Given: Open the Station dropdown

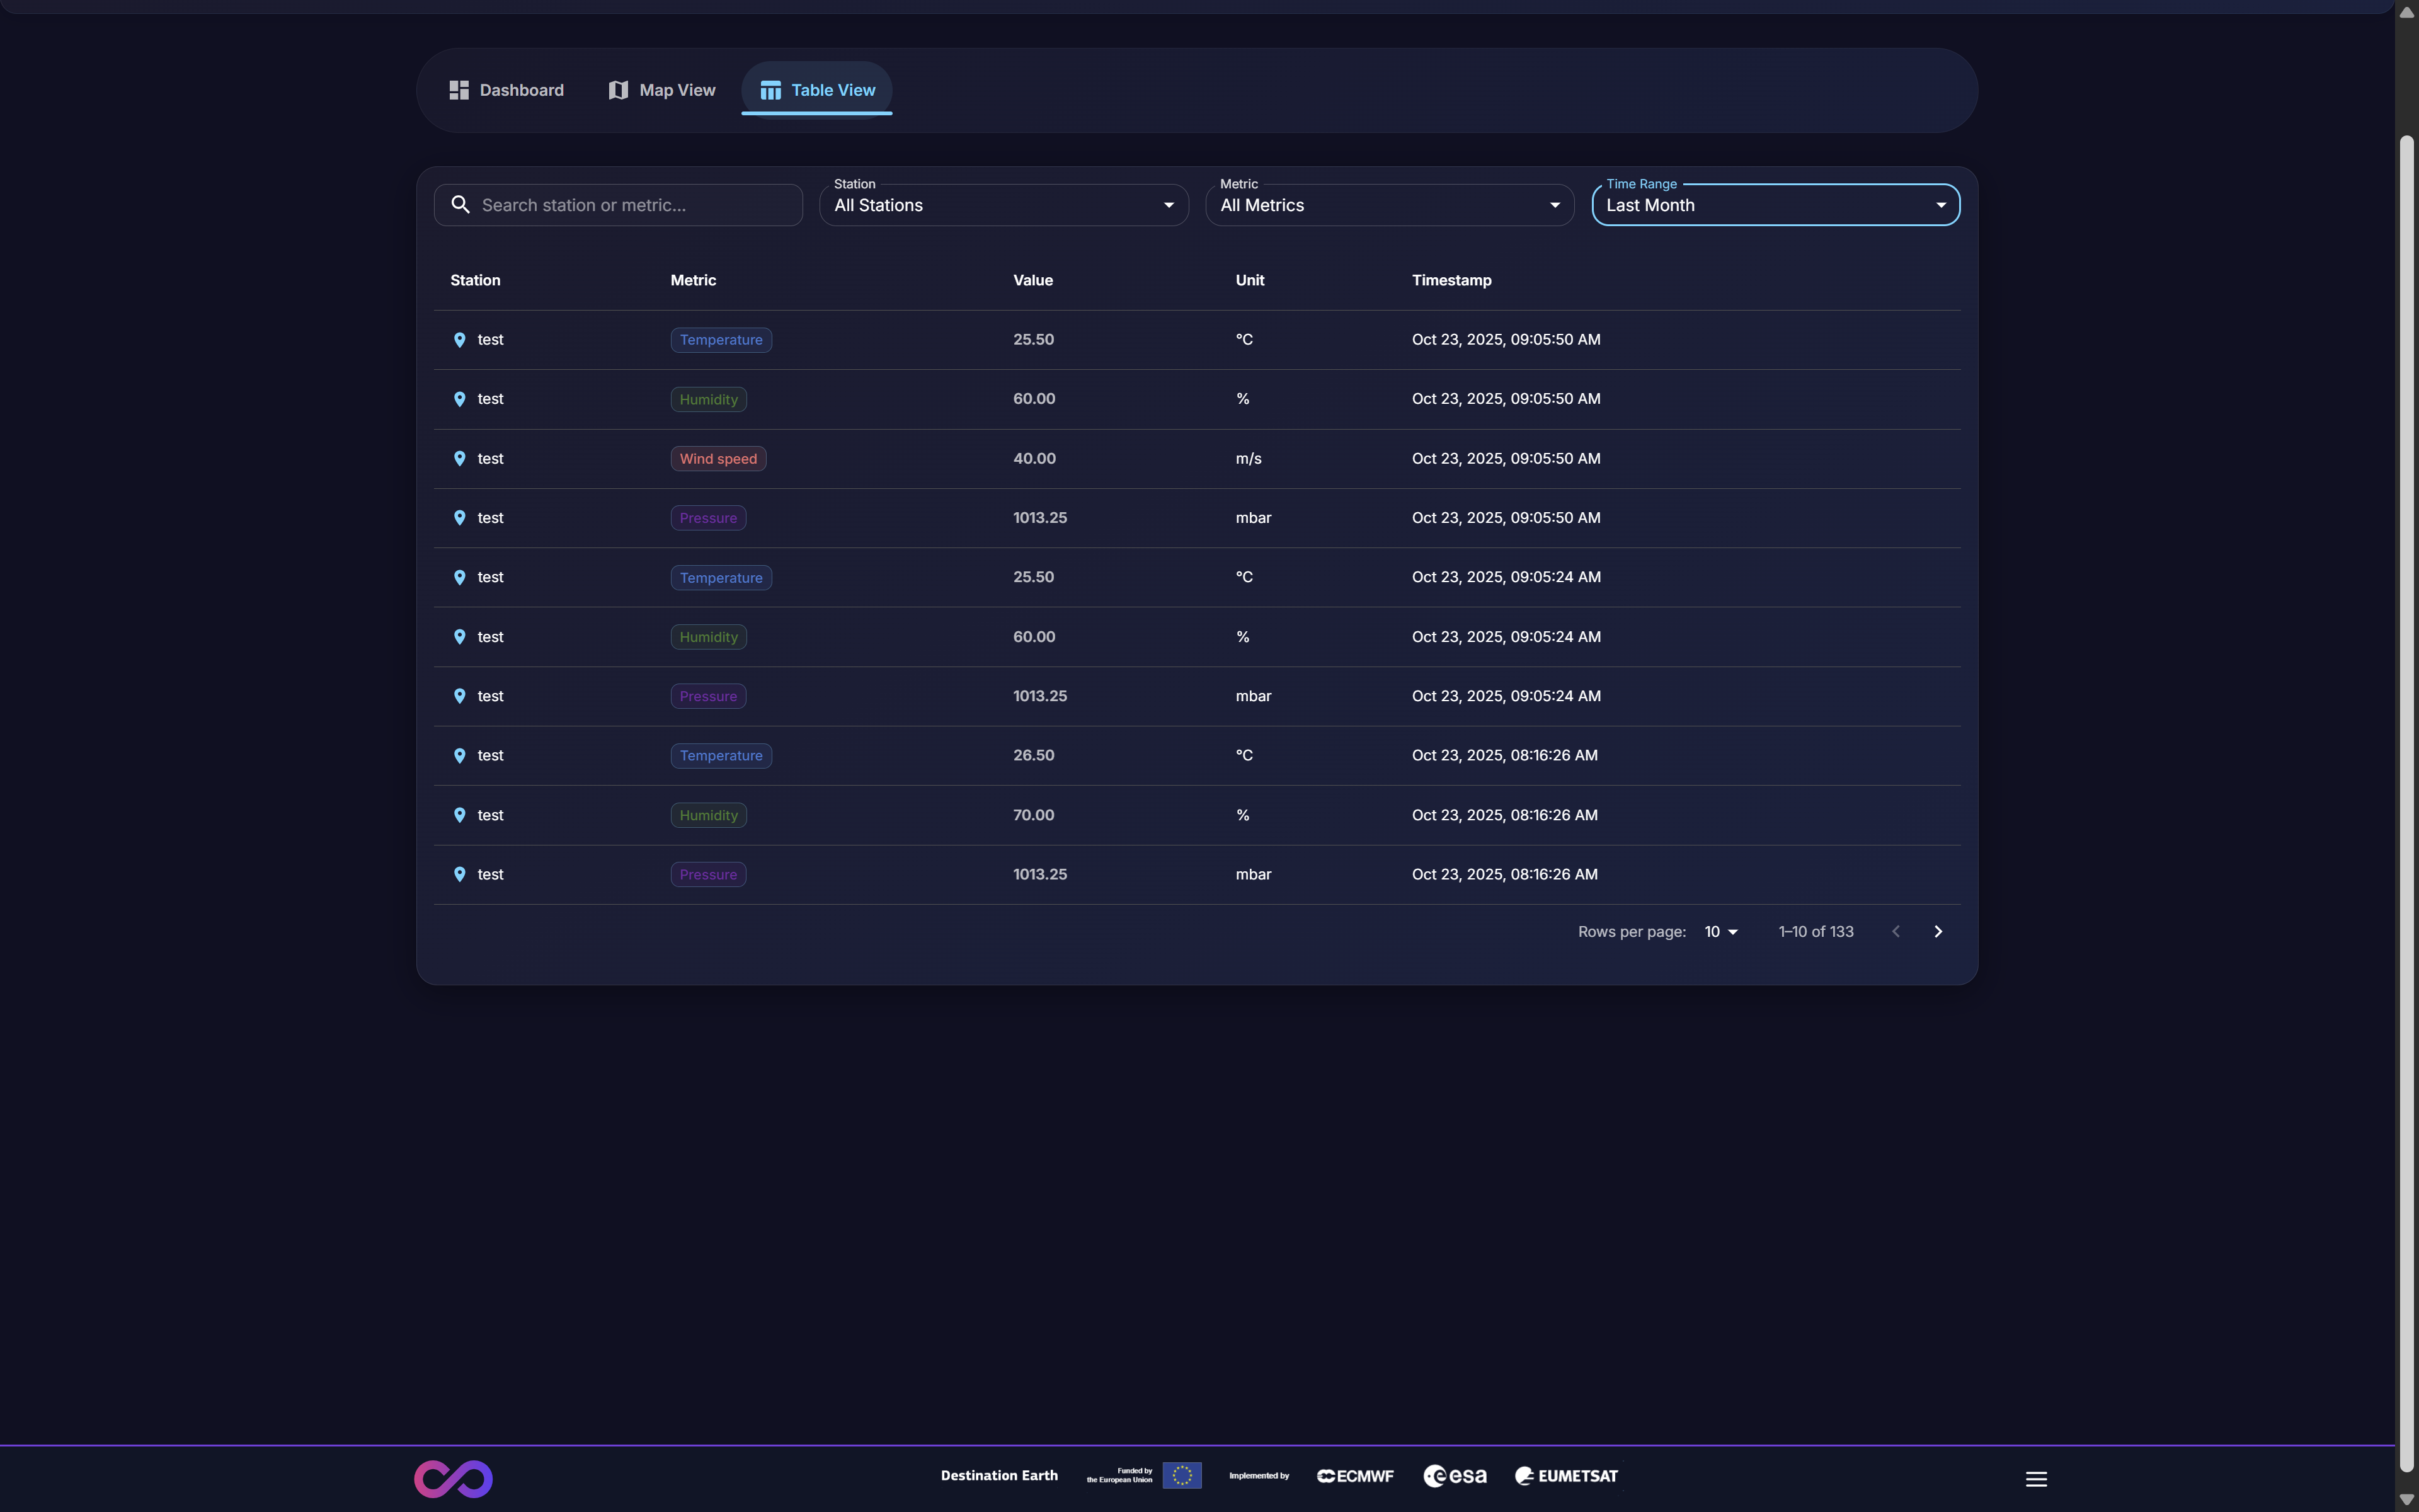Looking at the screenshot, I should [x=1004, y=205].
